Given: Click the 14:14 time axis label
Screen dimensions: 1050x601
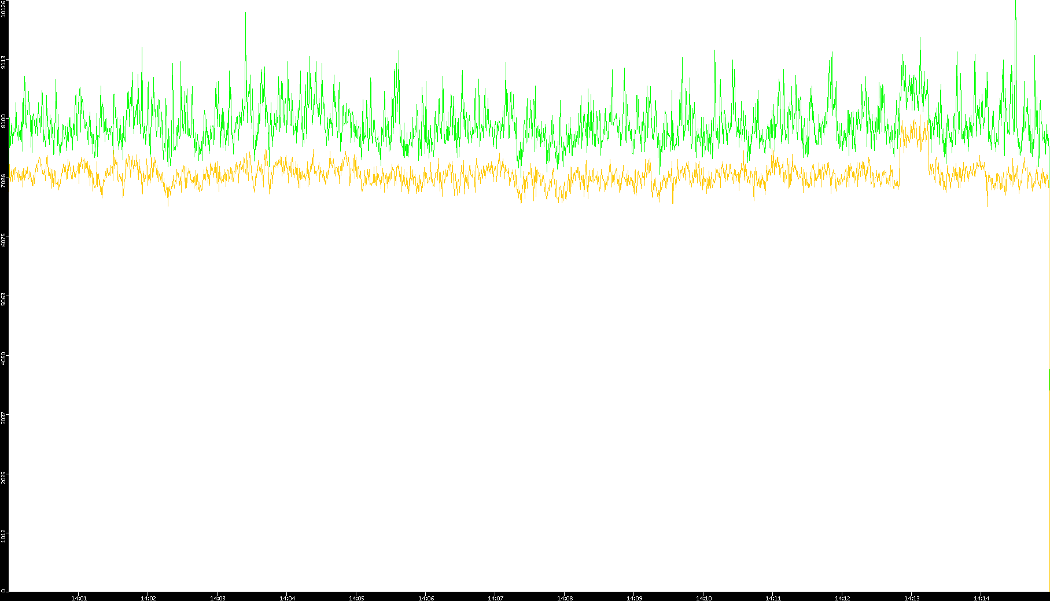Looking at the screenshot, I should pyautogui.click(x=981, y=598).
